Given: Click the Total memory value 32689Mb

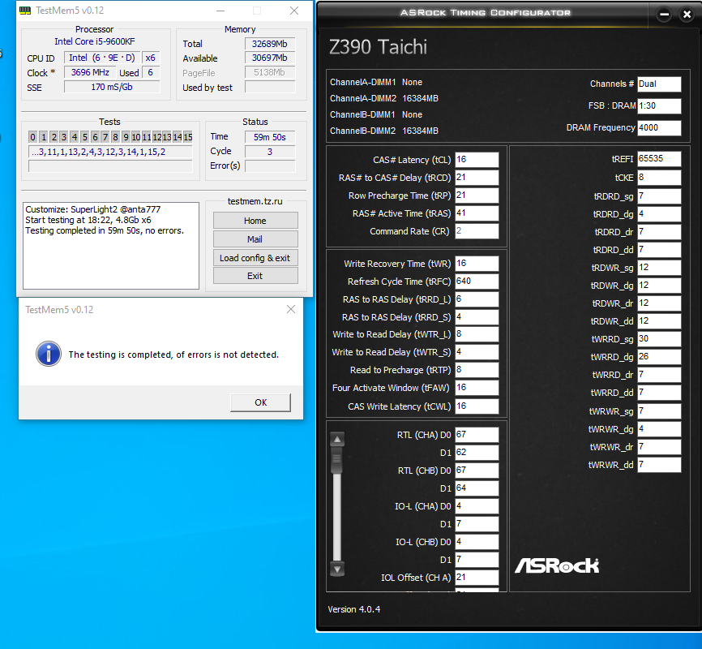Looking at the screenshot, I should (270, 44).
